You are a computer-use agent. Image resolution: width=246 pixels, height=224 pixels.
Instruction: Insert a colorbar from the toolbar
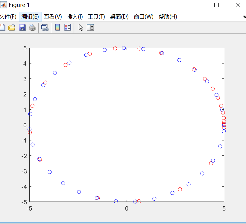point(57,27)
